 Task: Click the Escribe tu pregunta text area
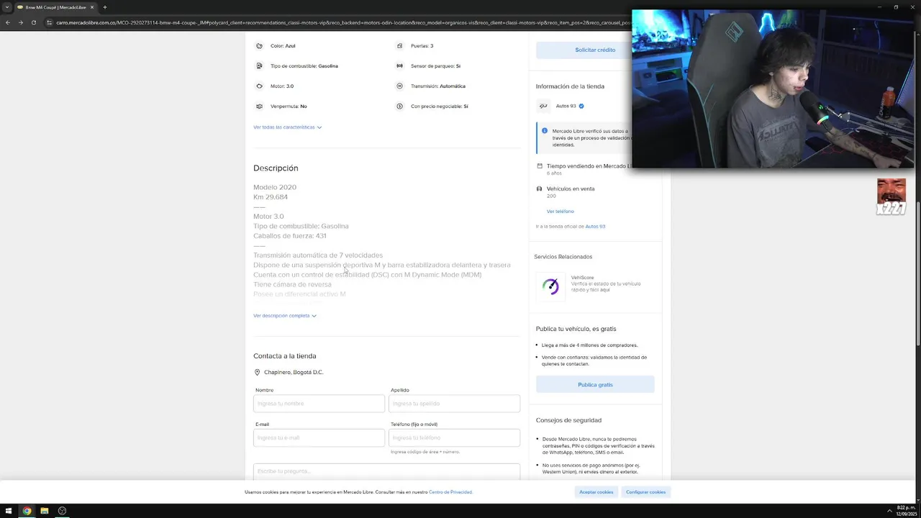click(x=386, y=472)
